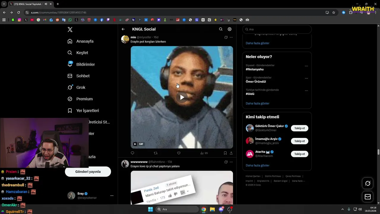
Task: Open Anasayfa home page
Action: click(x=80, y=41)
